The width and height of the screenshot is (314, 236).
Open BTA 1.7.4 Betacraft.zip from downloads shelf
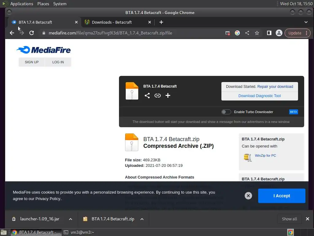[113, 219]
